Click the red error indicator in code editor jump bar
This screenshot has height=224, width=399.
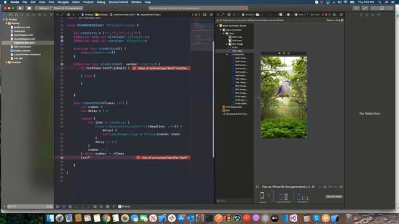[x=196, y=15]
